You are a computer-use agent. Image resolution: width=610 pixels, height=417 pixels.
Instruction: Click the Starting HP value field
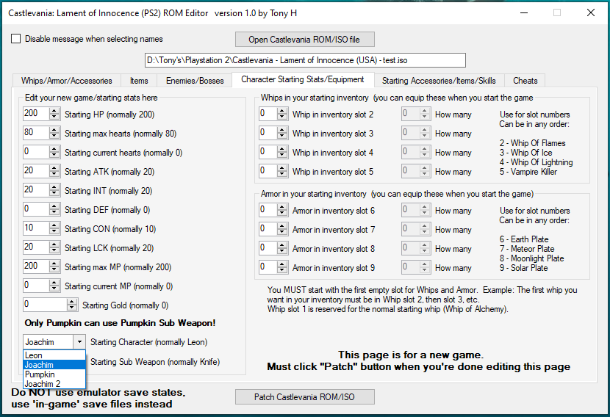pos(35,114)
